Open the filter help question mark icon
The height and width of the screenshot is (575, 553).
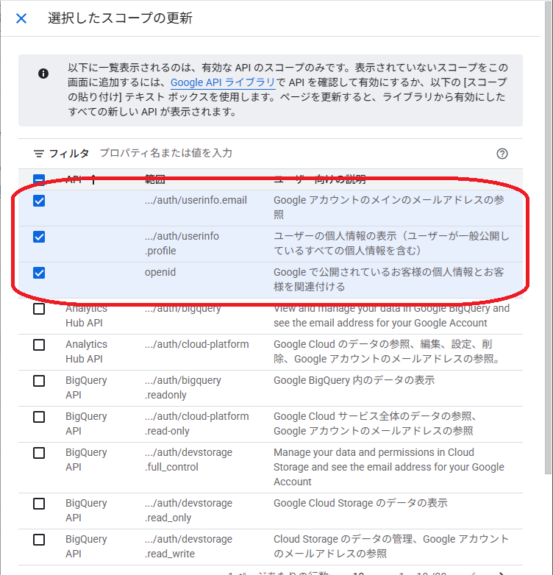click(x=502, y=154)
